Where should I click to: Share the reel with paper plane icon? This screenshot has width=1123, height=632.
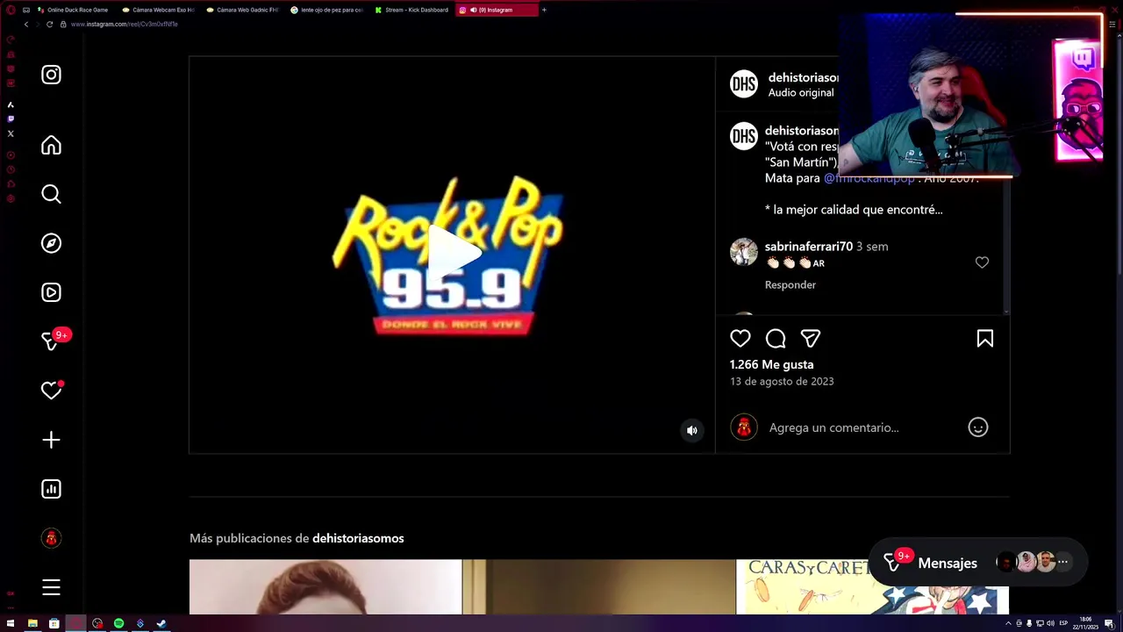[x=811, y=339]
